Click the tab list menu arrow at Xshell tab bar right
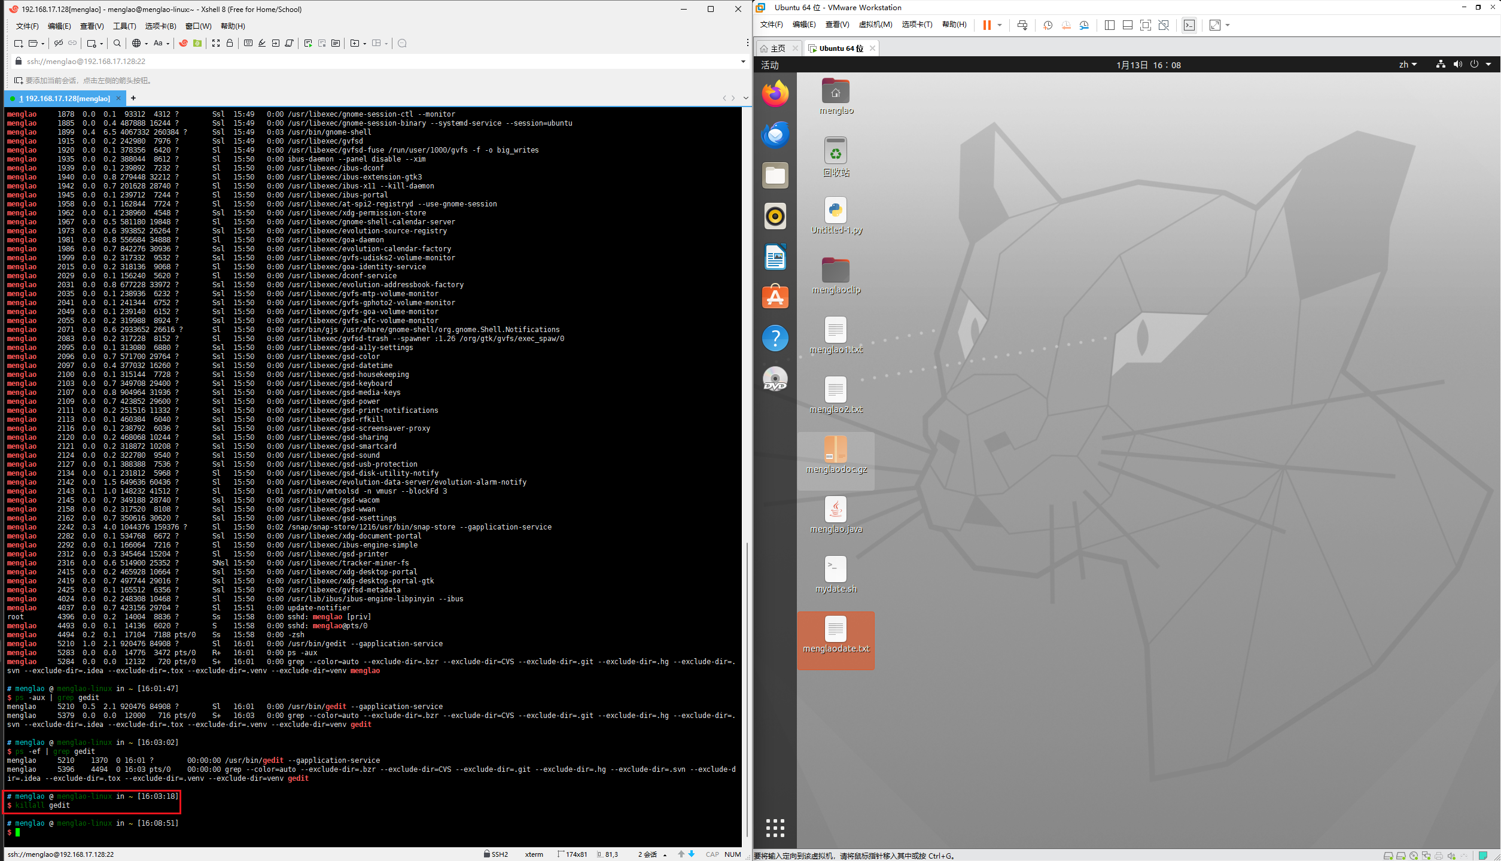This screenshot has width=1501, height=861. (x=745, y=98)
